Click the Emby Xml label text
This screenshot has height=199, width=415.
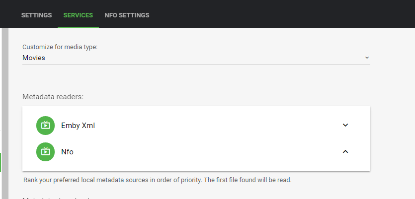[78, 126]
